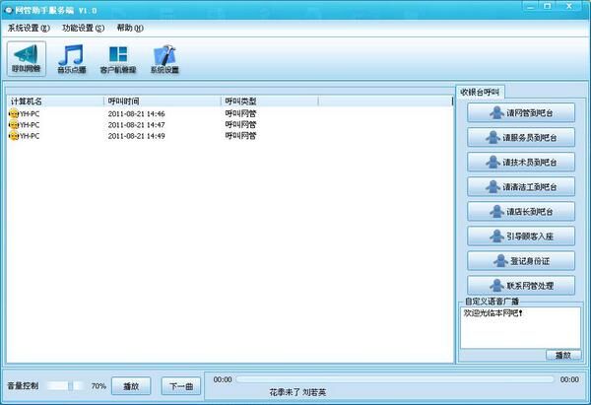Adjust the 音量控制 volume slider
Screen dimensions: 591x405
point(65,385)
